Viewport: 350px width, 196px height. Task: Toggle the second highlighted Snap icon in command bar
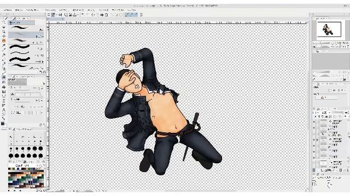pyautogui.click(x=131, y=15)
